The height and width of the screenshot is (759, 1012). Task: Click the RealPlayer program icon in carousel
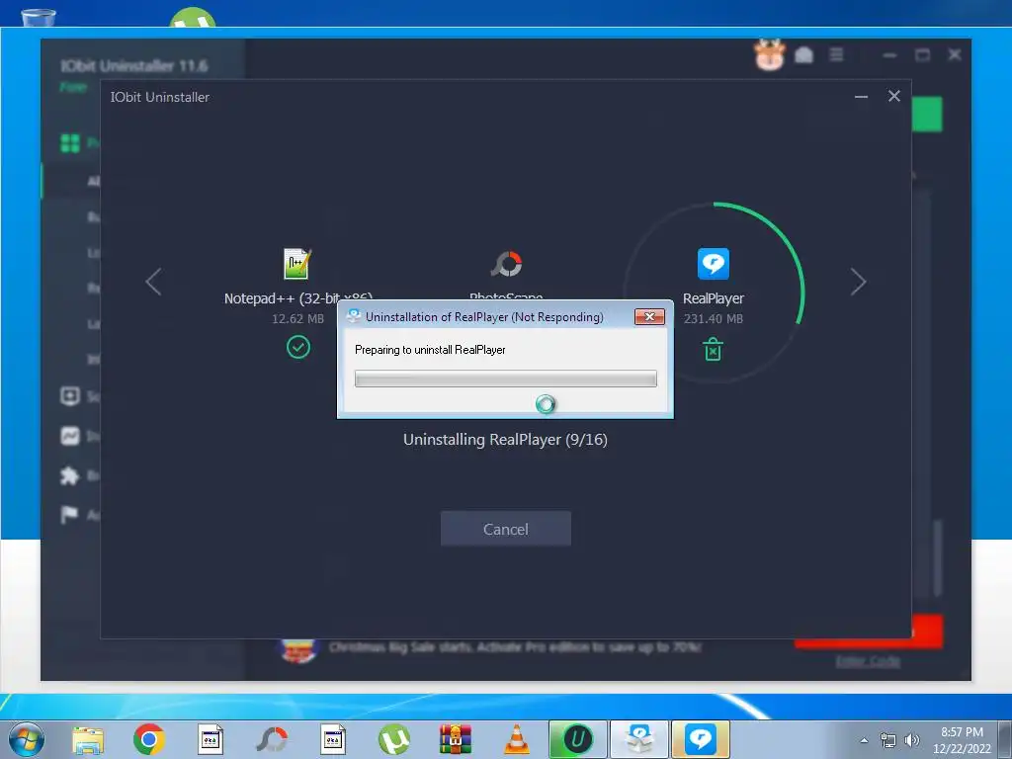[x=714, y=263]
